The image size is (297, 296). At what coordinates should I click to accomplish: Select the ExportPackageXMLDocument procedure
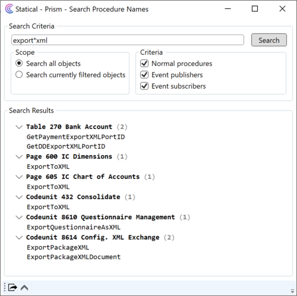74,257
